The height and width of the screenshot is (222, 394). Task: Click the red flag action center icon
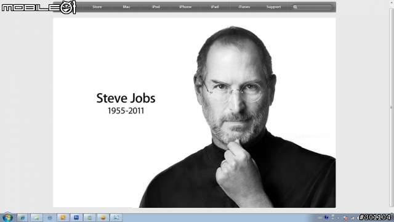345,218
